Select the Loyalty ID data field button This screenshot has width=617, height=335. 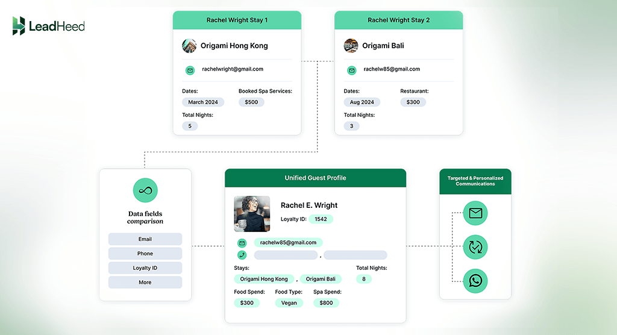[145, 268]
